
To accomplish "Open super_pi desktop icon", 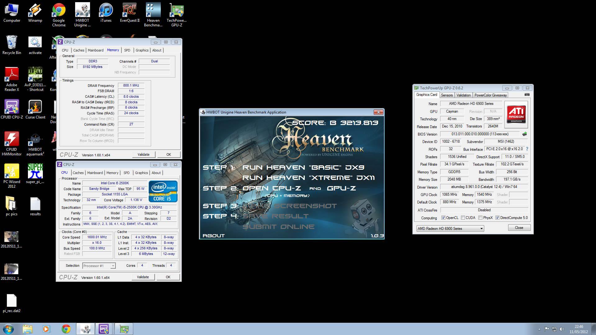I will [x=35, y=174].
